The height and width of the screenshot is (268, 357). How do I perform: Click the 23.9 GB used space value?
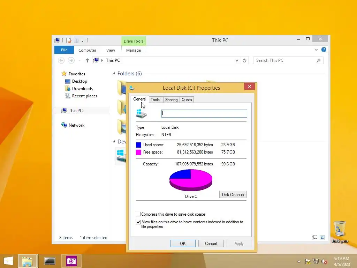click(x=228, y=145)
